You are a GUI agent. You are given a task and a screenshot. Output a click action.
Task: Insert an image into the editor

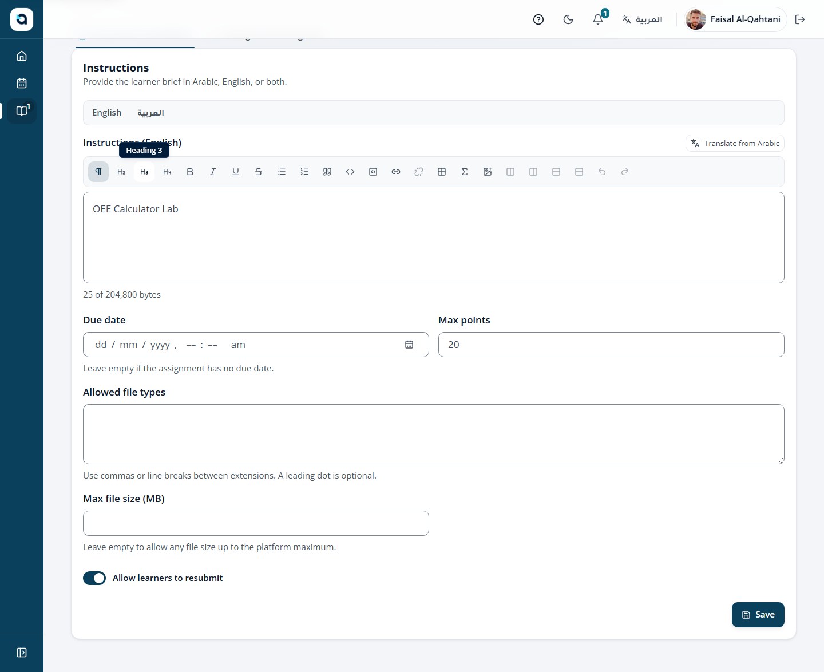point(488,172)
